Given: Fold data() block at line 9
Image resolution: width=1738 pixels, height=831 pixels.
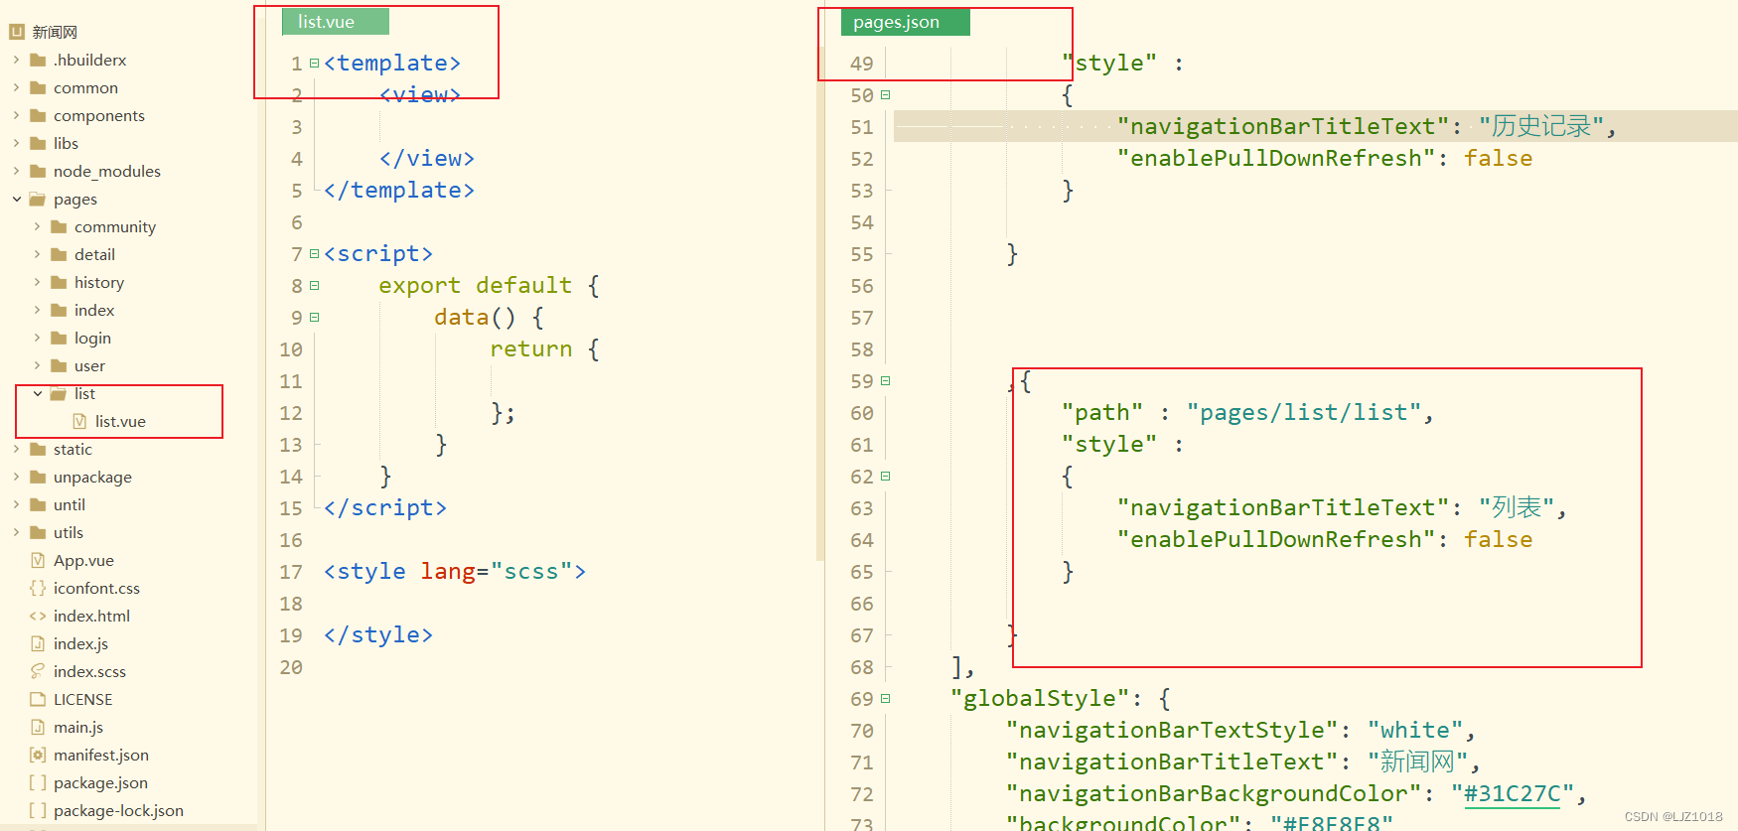Looking at the screenshot, I should pyautogui.click(x=314, y=317).
